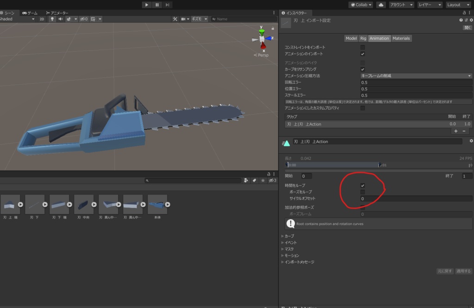This screenshot has width=474, height=308.
Task: Toggle scene audio speaker icon
Action: 60,19
